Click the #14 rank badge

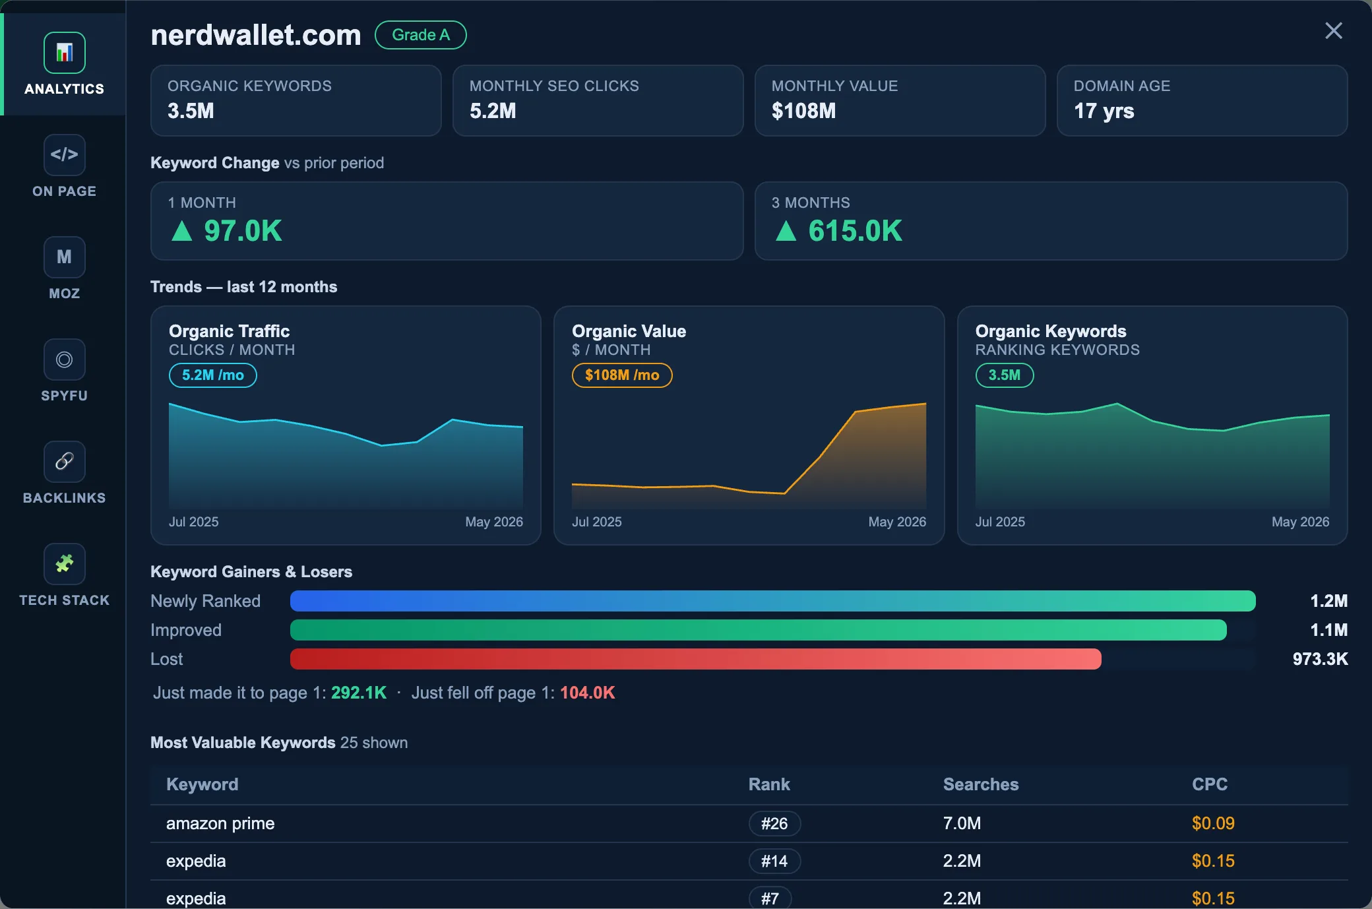coord(774,861)
